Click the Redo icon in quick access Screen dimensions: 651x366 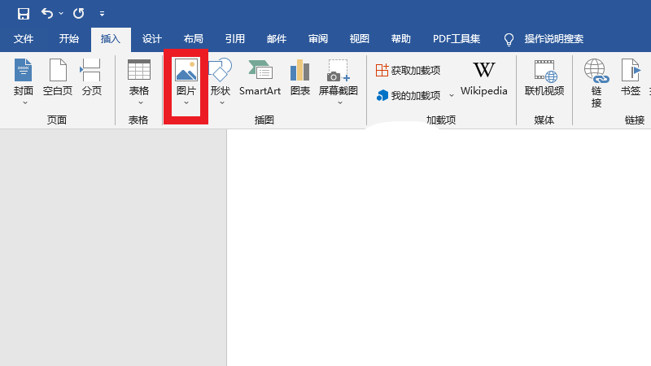click(x=78, y=14)
